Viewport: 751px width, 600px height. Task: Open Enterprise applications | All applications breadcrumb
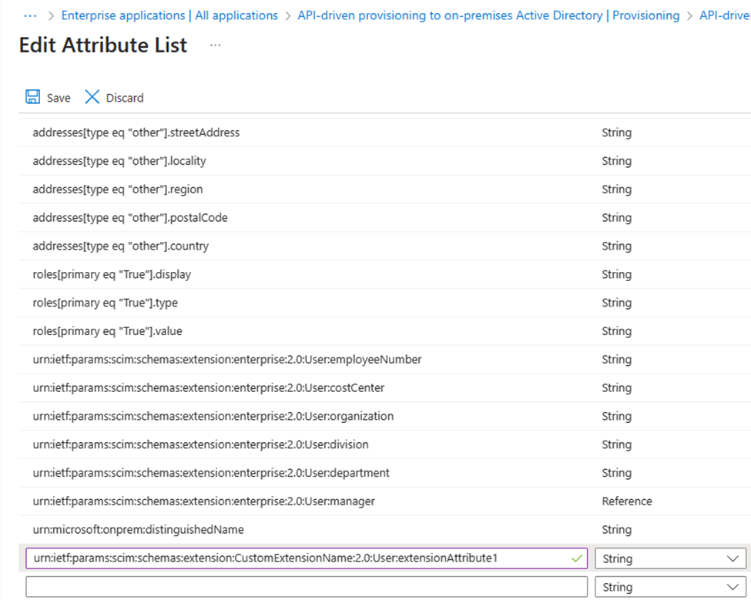(x=169, y=15)
